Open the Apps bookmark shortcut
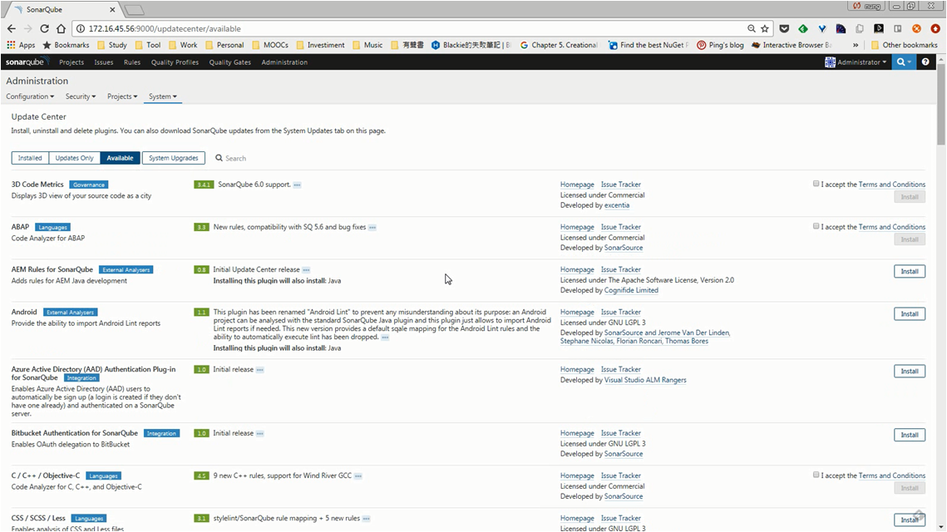 (21, 45)
